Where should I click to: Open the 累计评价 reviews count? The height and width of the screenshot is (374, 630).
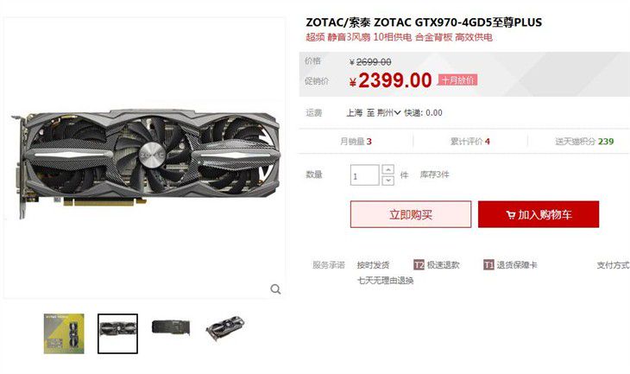[469, 142]
